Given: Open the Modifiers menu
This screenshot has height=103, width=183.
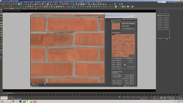Looking at the screenshot, I should pyautogui.click(x=26, y=2).
